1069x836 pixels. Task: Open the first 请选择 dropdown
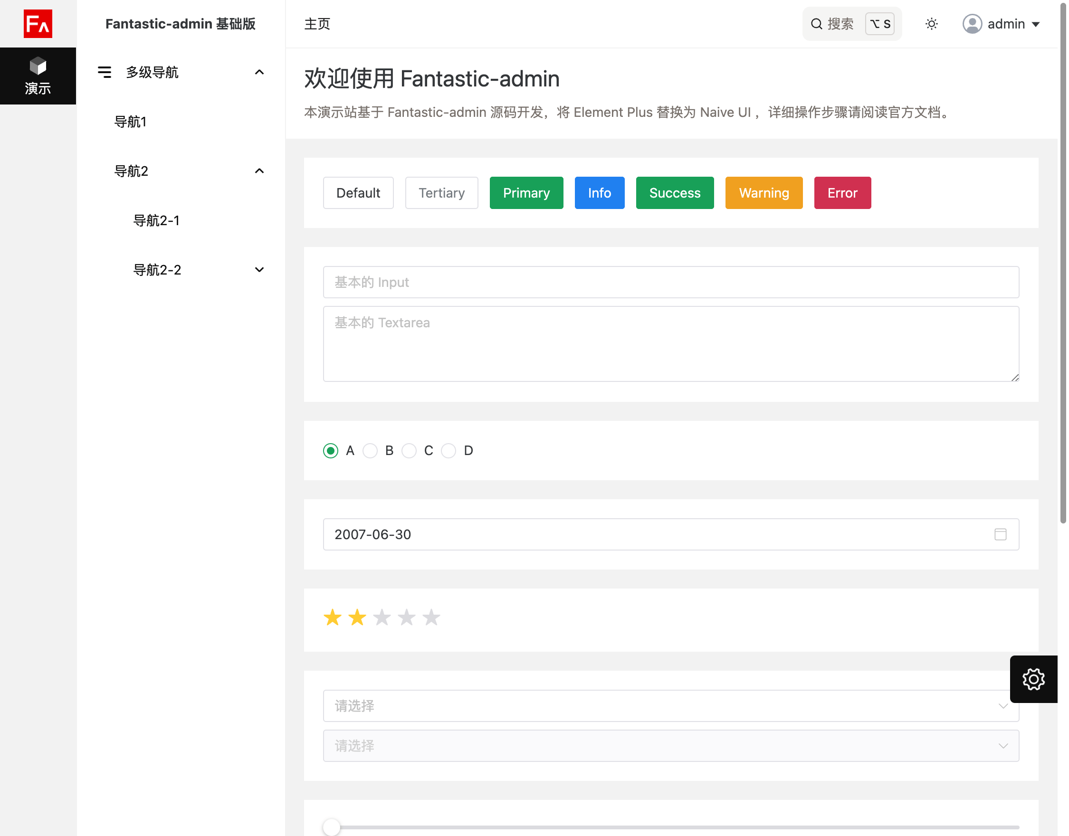click(670, 706)
